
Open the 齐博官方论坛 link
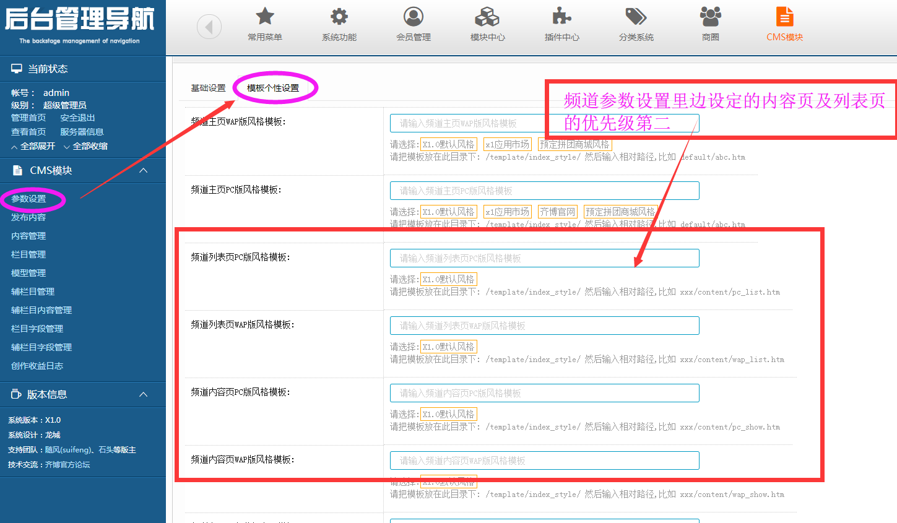(x=67, y=464)
